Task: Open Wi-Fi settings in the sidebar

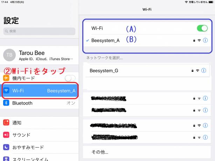Action: click(x=39, y=91)
